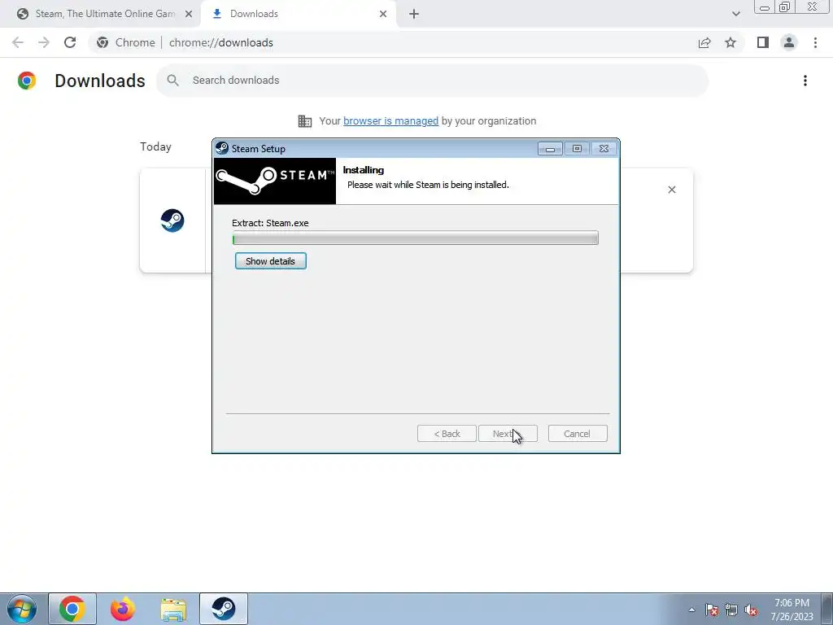Open network status tray icon

point(731,610)
